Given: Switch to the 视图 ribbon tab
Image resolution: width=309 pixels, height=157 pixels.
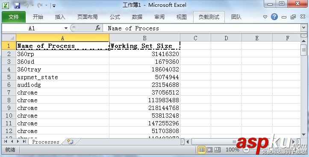Looking at the screenshot, I should 181,17.
